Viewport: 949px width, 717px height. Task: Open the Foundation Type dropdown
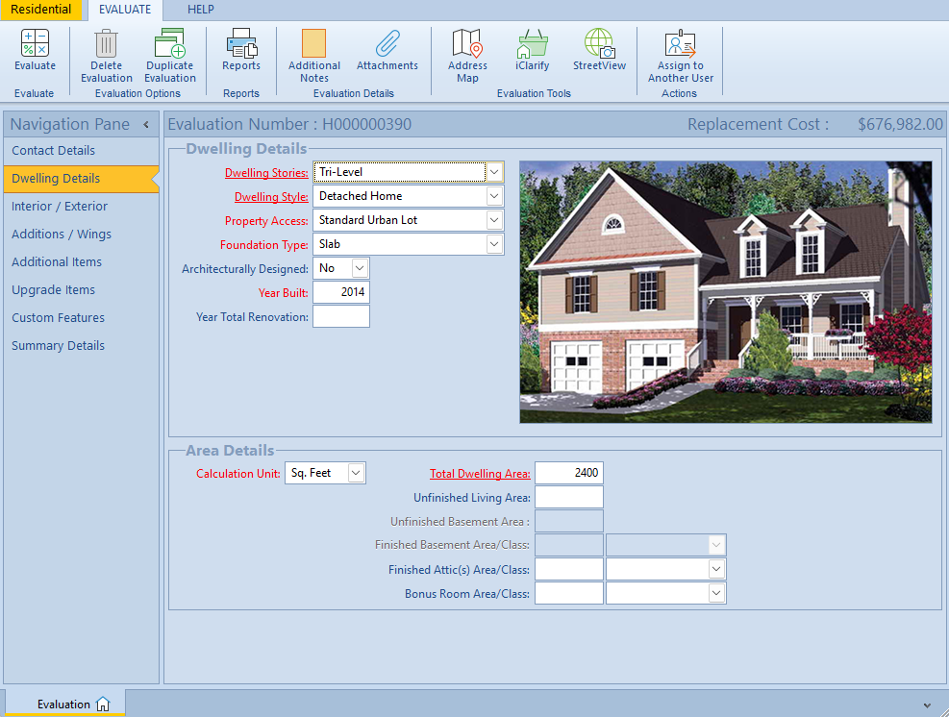(x=494, y=245)
